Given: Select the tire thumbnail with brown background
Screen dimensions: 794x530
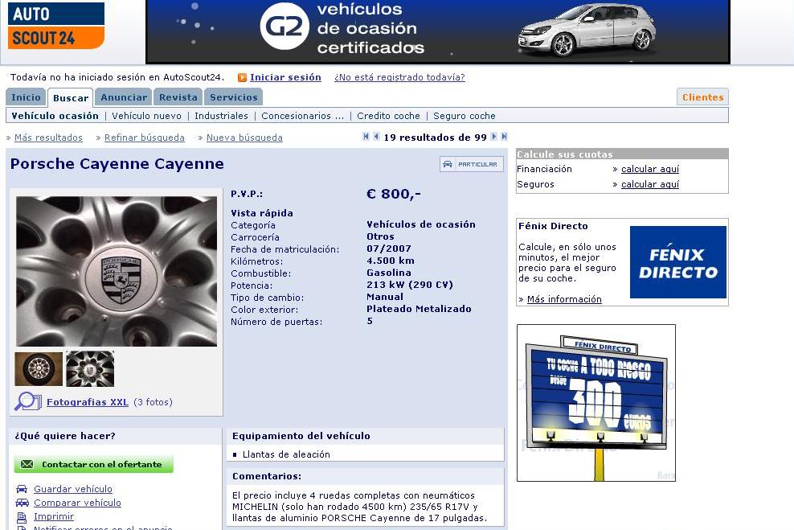Looking at the screenshot, I should 39,369.
